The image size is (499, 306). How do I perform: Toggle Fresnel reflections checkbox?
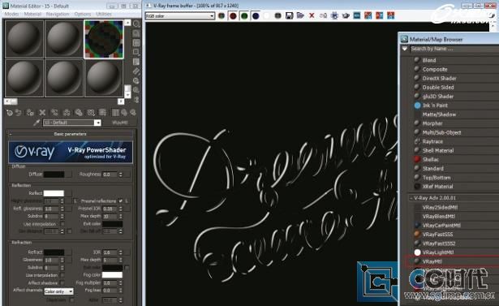click(121, 201)
